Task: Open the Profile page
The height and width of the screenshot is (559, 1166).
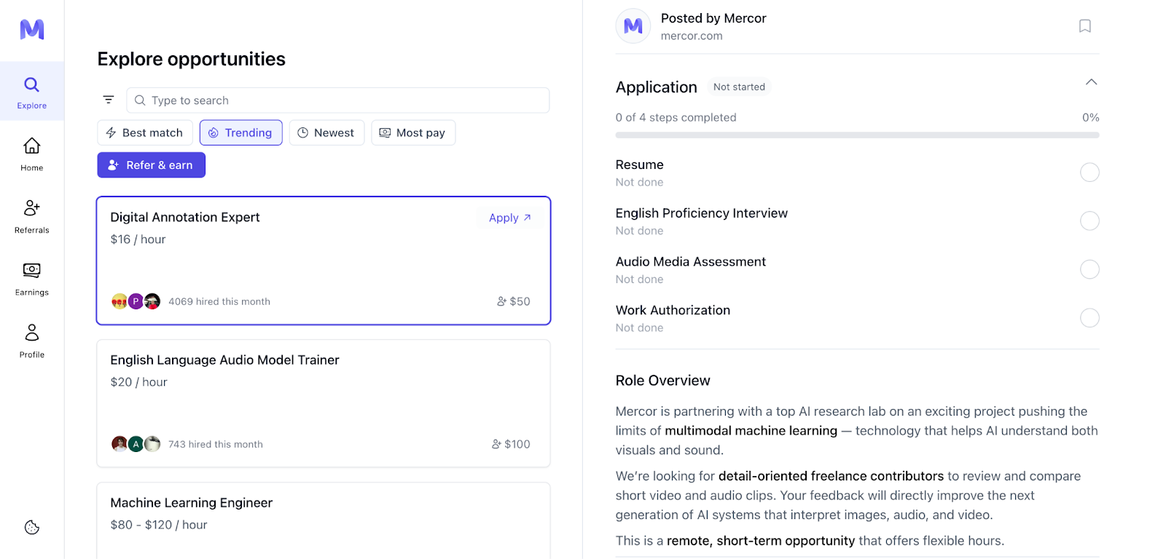Action: 32,341
